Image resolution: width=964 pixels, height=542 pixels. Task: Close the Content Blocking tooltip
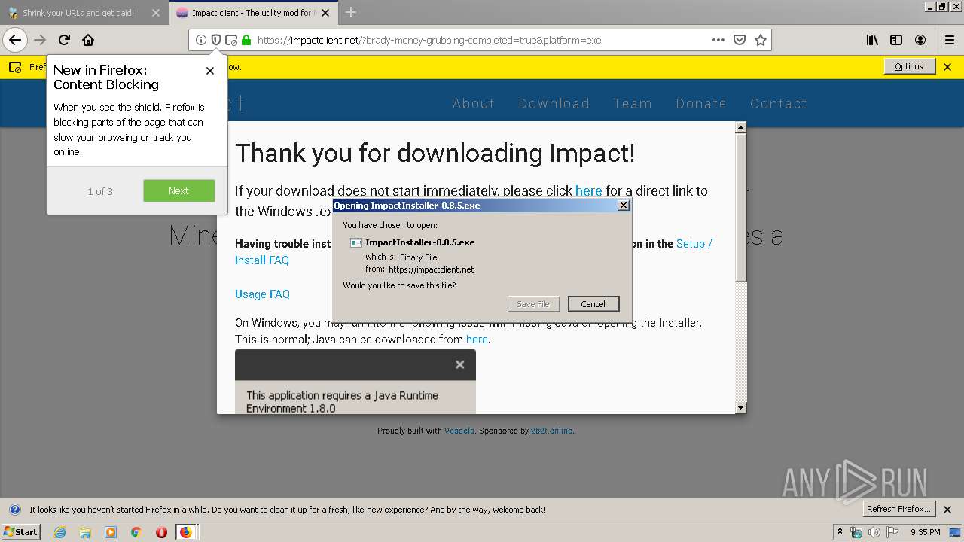[x=210, y=71]
